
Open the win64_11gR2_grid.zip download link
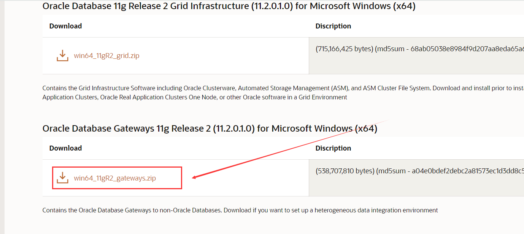tap(106, 56)
